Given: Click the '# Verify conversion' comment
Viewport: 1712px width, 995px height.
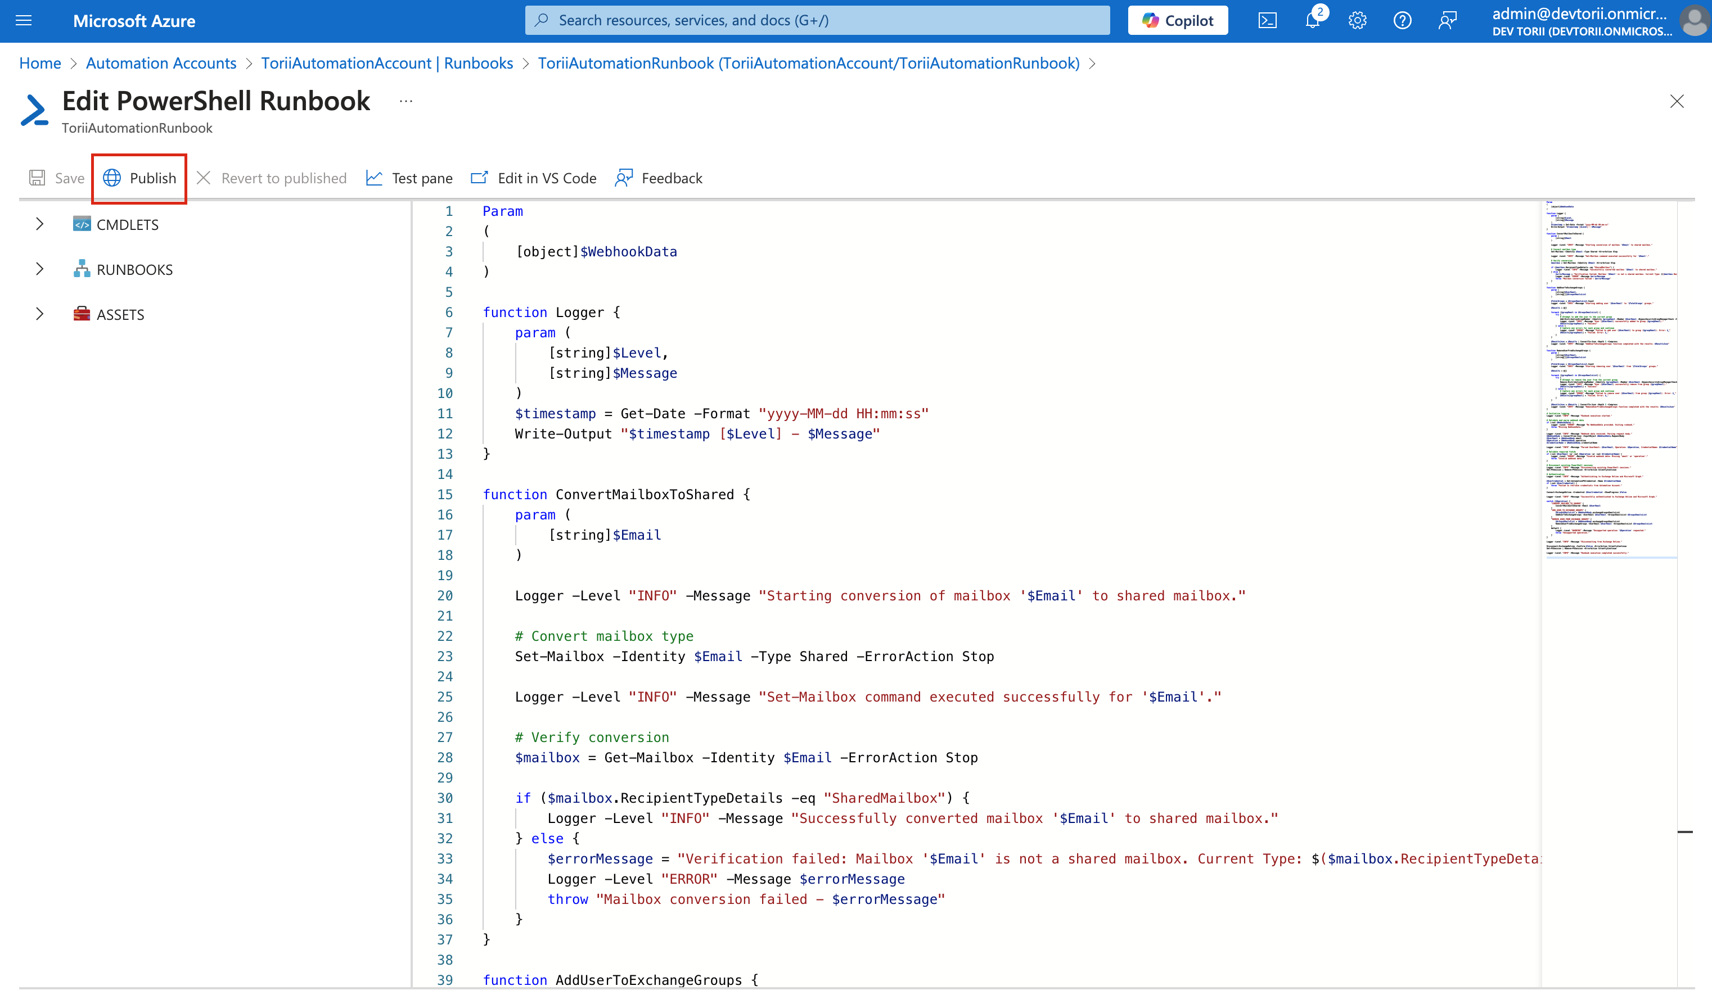Looking at the screenshot, I should pos(592,738).
